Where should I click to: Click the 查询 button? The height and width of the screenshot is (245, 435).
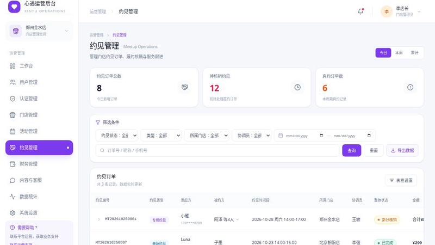click(351, 151)
